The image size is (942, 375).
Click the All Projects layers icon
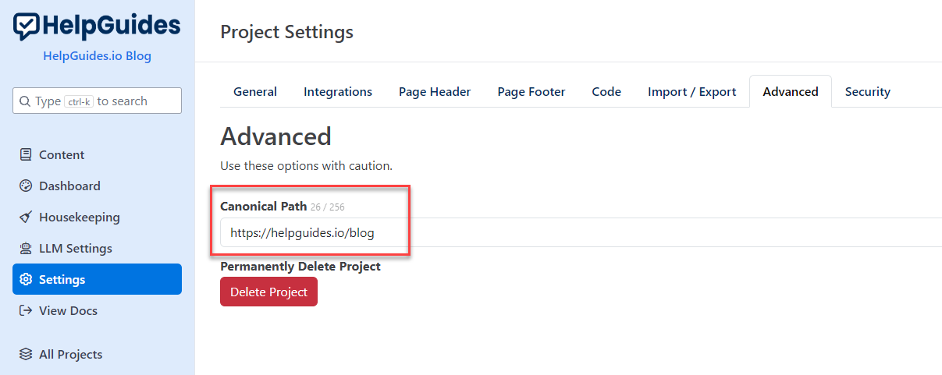(26, 355)
